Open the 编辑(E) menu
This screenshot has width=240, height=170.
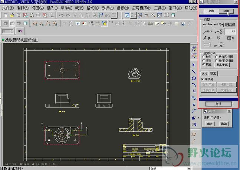pos(23,8)
